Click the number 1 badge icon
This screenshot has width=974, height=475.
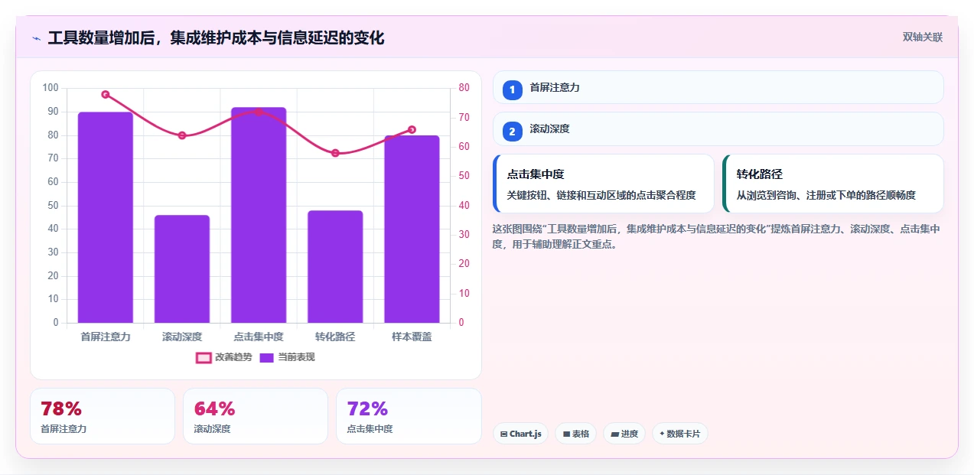513,89
